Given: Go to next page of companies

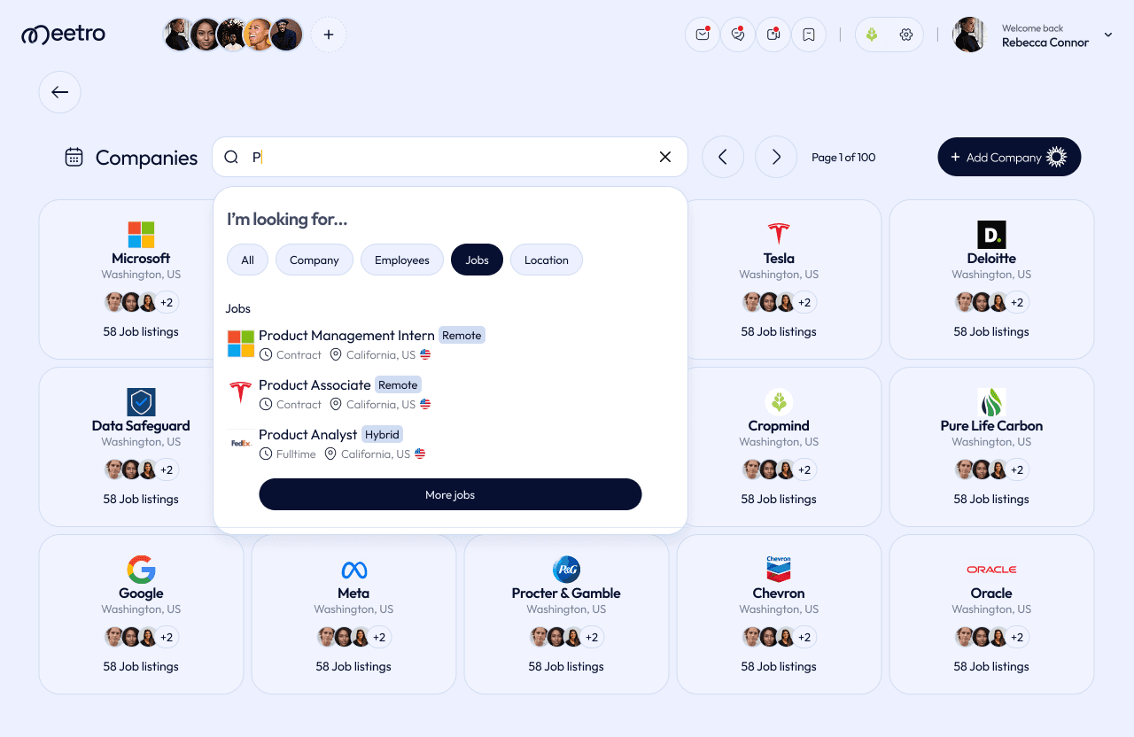Looking at the screenshot, I should [x=776, y=157].
